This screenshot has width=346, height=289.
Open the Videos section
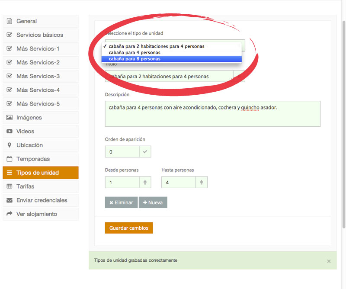point(41,132)
